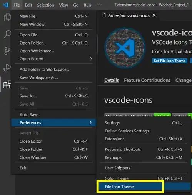Open the Edit menu
This screenshot has height=195, width=192.
(28, 5)
